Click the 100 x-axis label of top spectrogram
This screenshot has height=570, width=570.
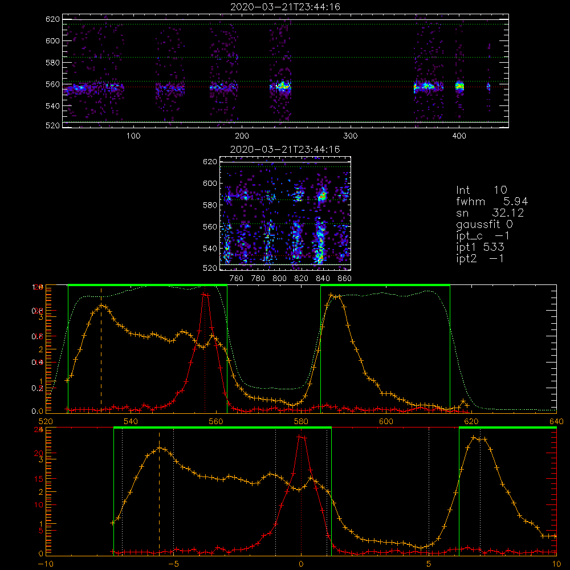click(133, 136)
